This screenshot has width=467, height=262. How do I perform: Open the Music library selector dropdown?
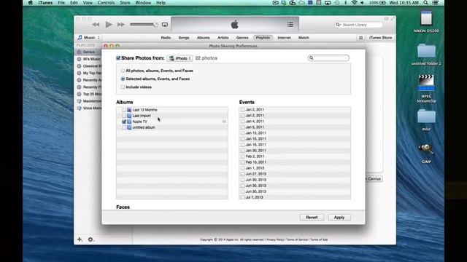pos(88,38)
